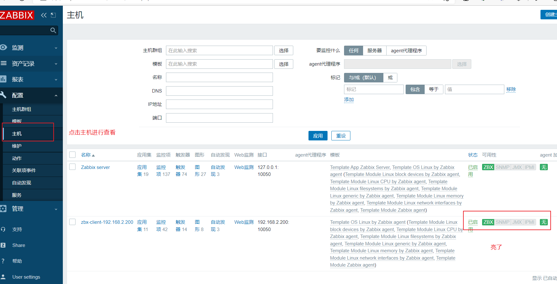Open zbx-client-192.168.2.200 host link

[x=107, y=222]
